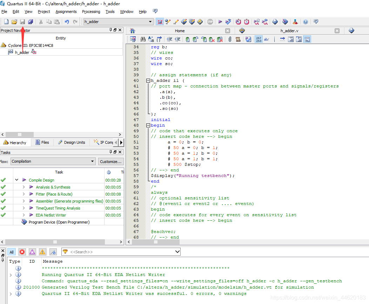369x304 pixels.
Task: Open Program Device (Open Programmer) task
Action: [59, 222]
